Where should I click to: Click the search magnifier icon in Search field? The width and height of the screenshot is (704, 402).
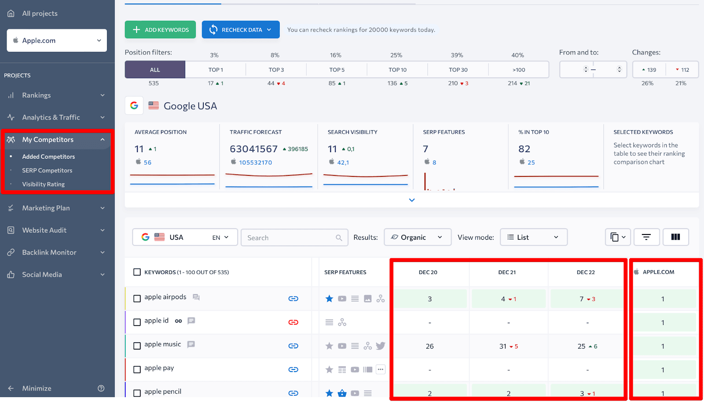(x=339, y=238)
